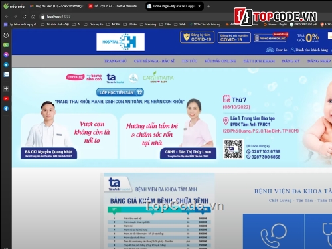Go back with the browser back arrow
The width and height of the screenshot is (332, 249).
[x=7, y=17]
